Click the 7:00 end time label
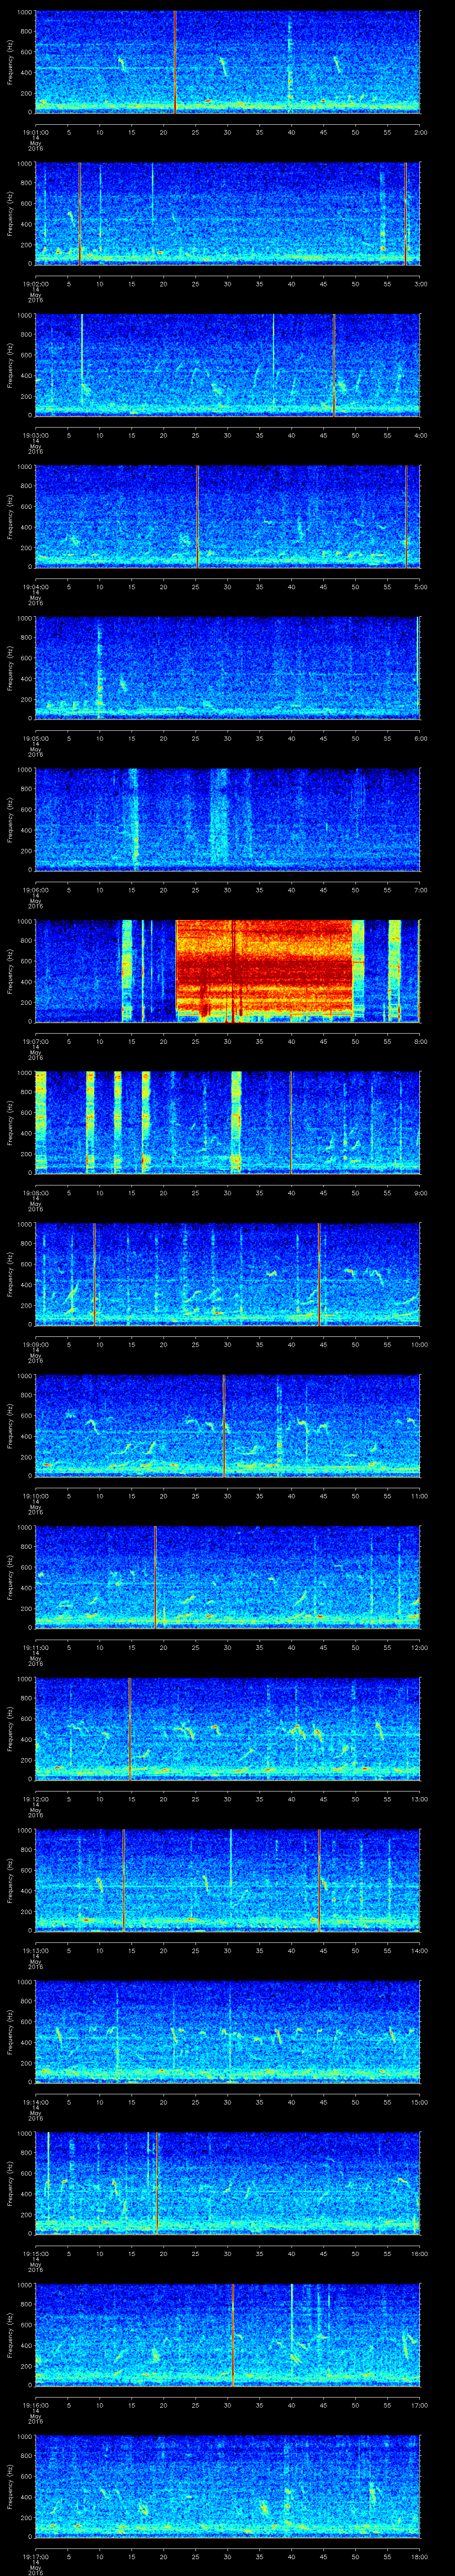Image resolution: width=455 pixels, height=2576 pixels. 420,890
